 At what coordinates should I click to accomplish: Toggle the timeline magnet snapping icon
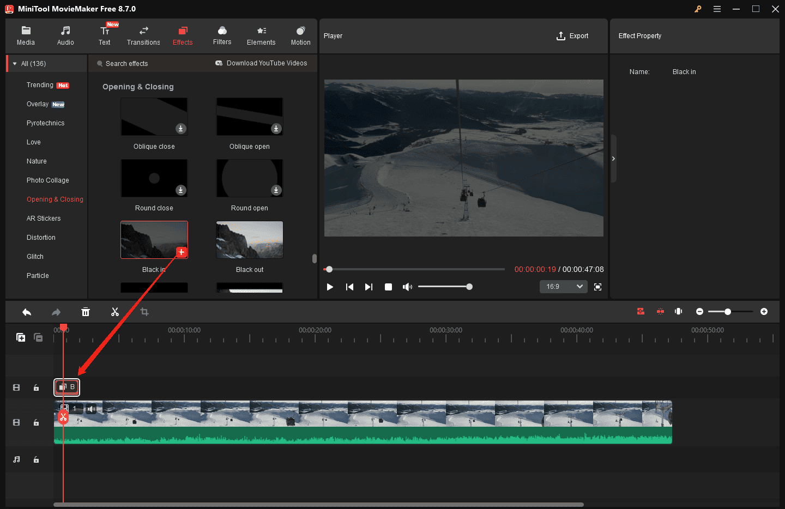(x=641, y=311)
